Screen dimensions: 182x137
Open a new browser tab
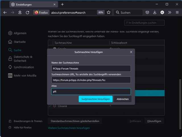pos(62,4)
